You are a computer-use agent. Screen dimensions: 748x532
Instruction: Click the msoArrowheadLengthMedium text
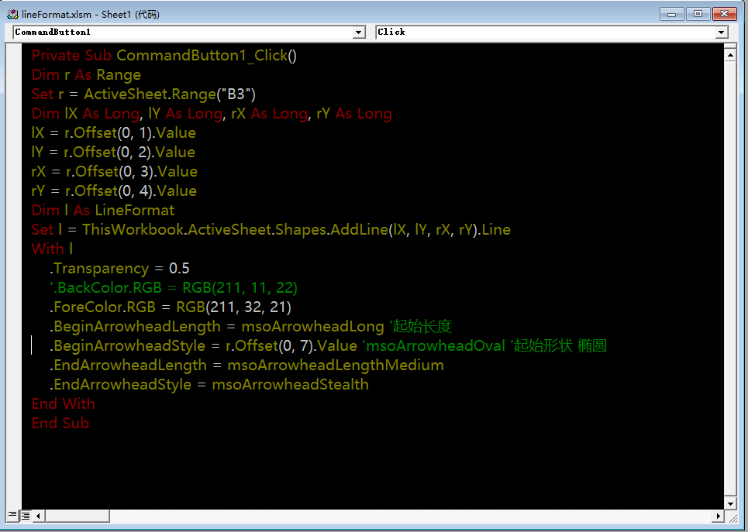(x=336, y=366)
